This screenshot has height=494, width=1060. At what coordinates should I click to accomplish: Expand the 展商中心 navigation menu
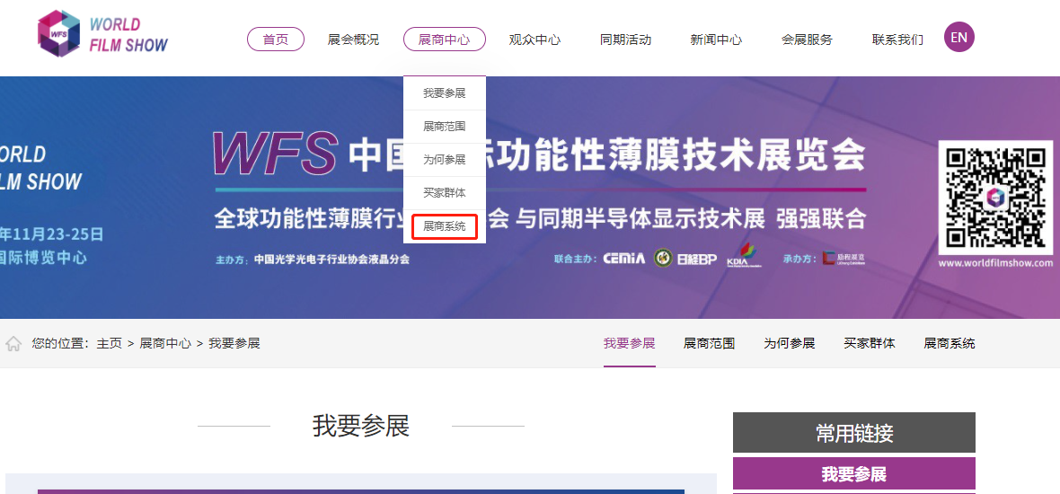click(445, 40)
